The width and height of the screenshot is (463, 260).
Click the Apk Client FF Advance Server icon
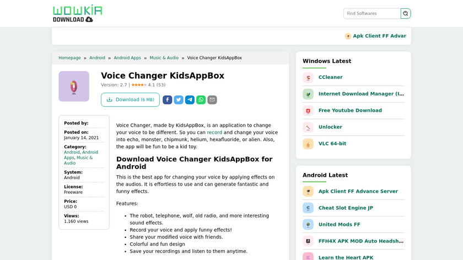[x=308, y=191]
